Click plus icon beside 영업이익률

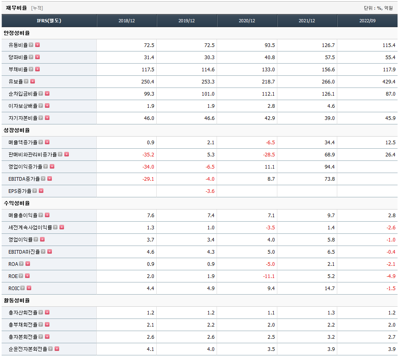point(43,239)
